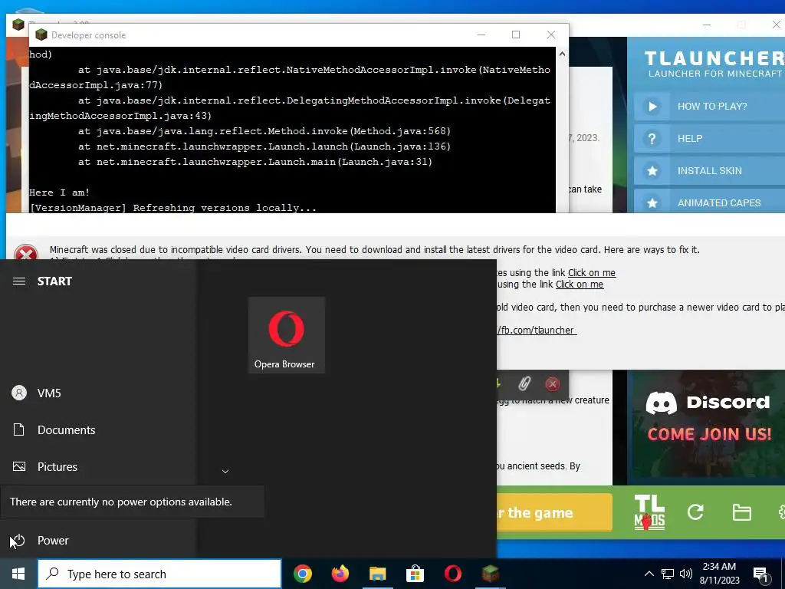
Task: Minimize the Developer console window
Action: coord(481,35)
